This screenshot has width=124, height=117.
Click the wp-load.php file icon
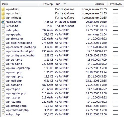(3, 72)
